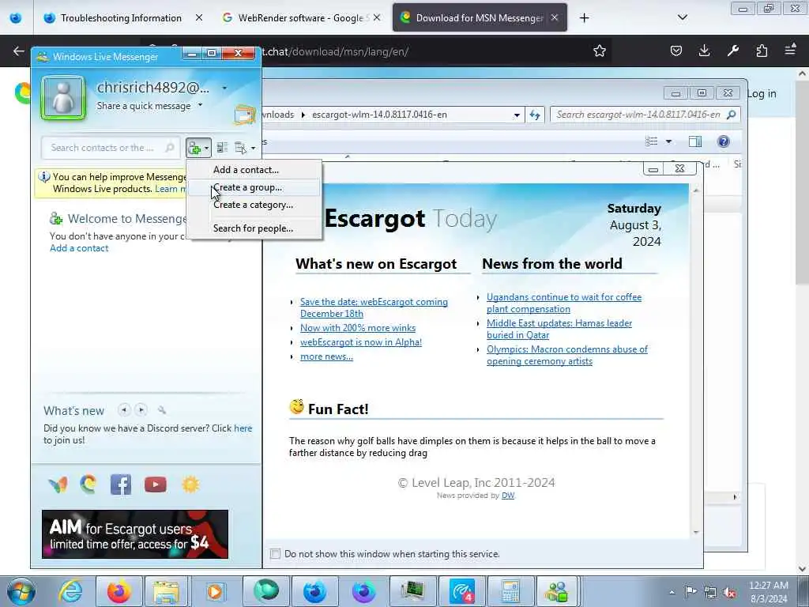Show previous What's new item
Image resolution: width=809 pixels, height=607 pixels.
(124, 410)
